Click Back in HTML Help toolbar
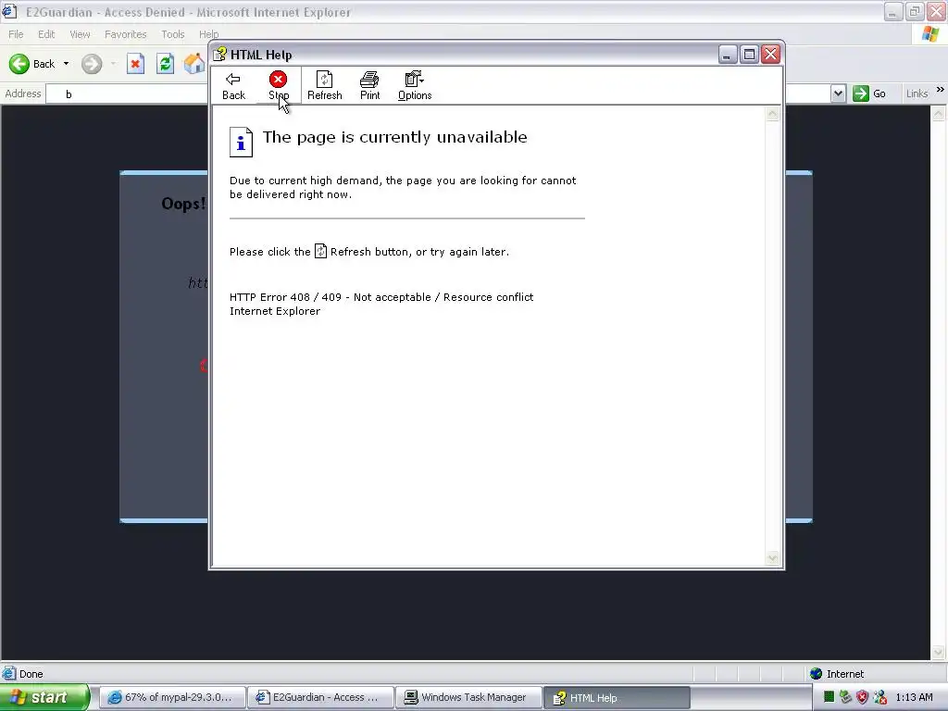948x711 pixels. coord(233,86)
